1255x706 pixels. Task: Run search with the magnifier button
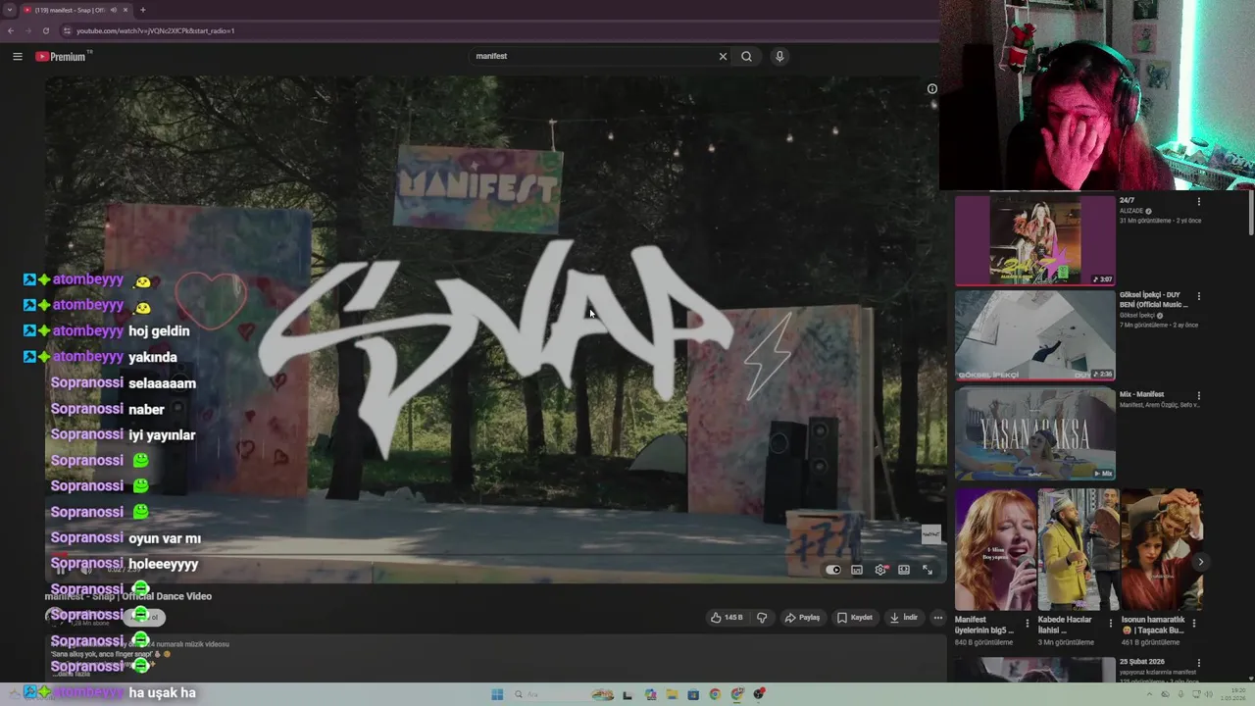pos(746,56)
